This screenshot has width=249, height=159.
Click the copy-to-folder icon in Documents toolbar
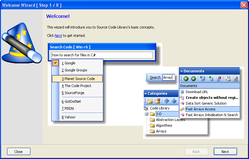tap(228, 79)
